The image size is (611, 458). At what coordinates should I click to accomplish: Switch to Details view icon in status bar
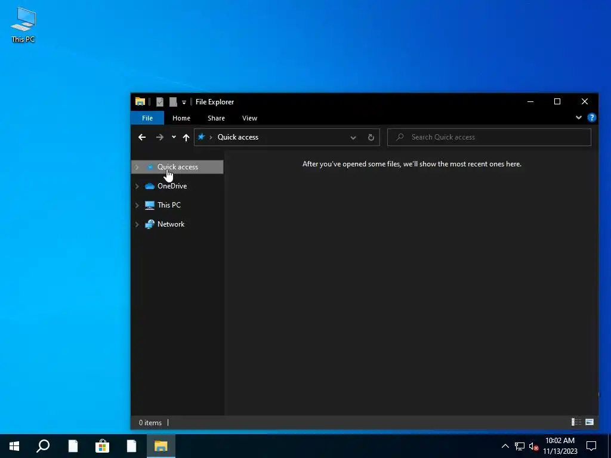coord(576,422)
